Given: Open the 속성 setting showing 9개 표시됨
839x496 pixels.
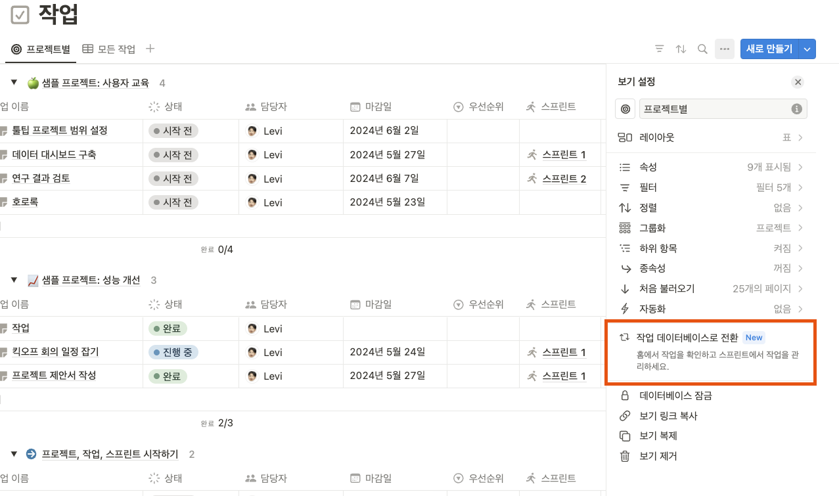Looking at the screenshot, I should (x=711, y=168).
